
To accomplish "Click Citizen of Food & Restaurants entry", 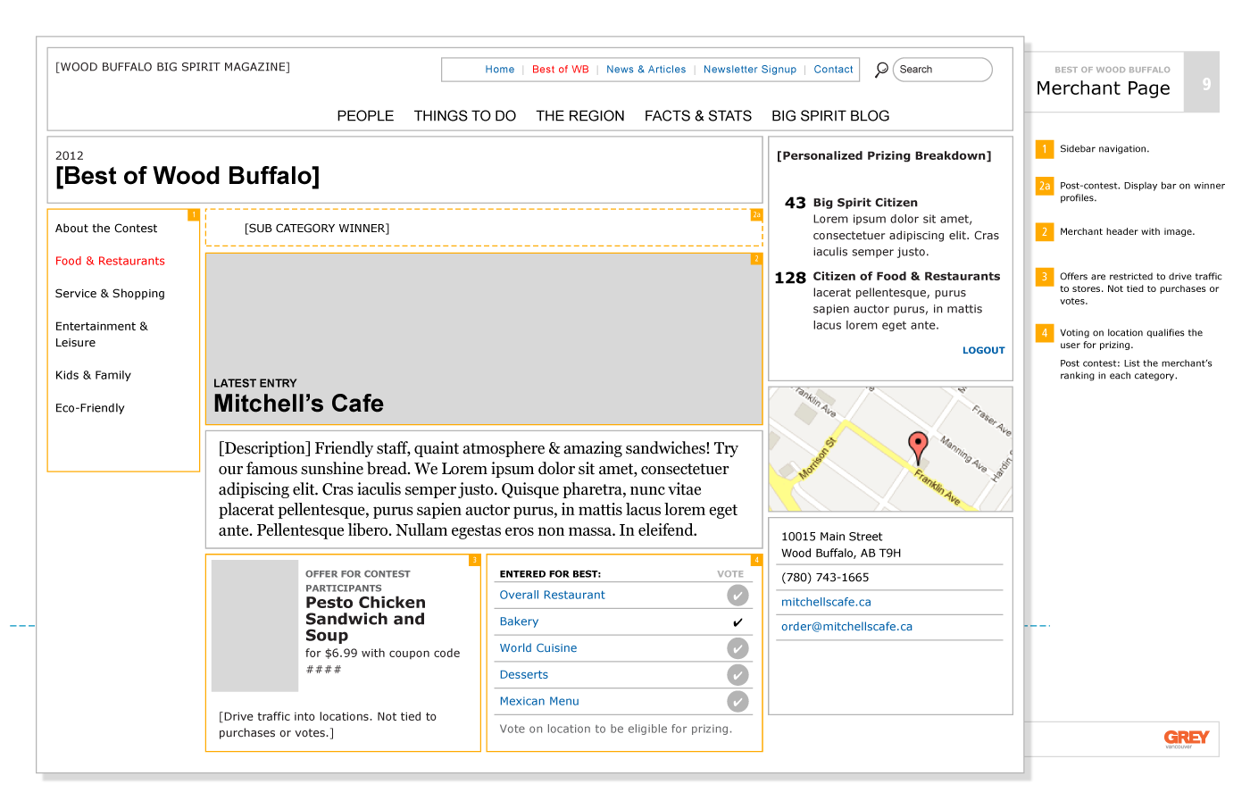I will tap(887, 301).
